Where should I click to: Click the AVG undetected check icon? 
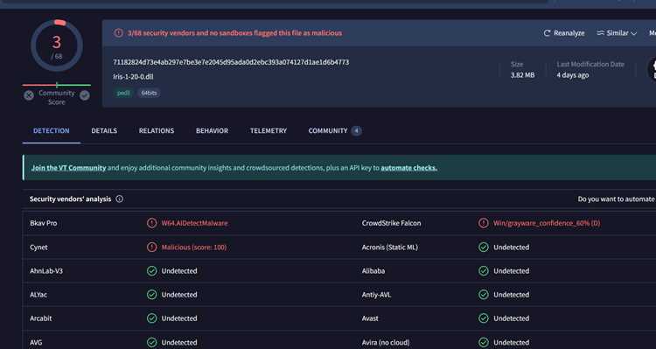pyautogui.click(x=152, y=342)
